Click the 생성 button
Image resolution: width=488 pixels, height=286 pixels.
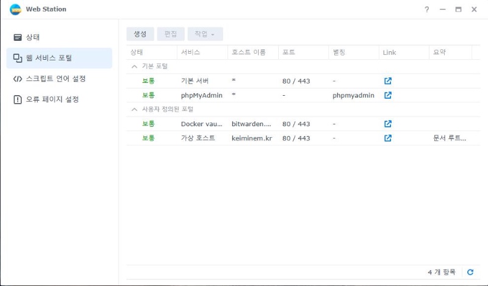(140, 34)
